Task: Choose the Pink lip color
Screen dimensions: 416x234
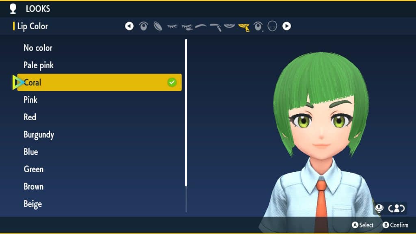Action: click(30, 100)
